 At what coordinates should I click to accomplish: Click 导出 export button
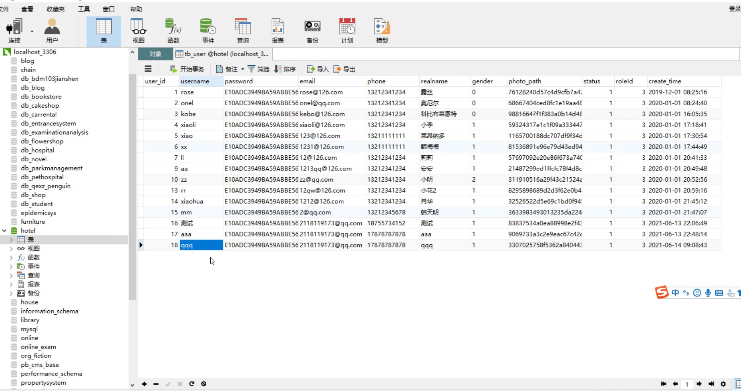[x=344, y=69]
